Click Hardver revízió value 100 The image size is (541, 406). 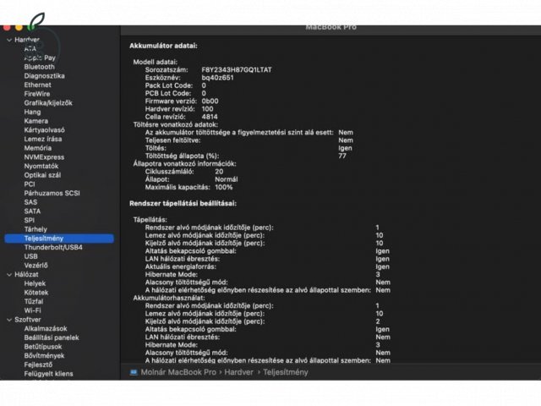click(207, 109)
